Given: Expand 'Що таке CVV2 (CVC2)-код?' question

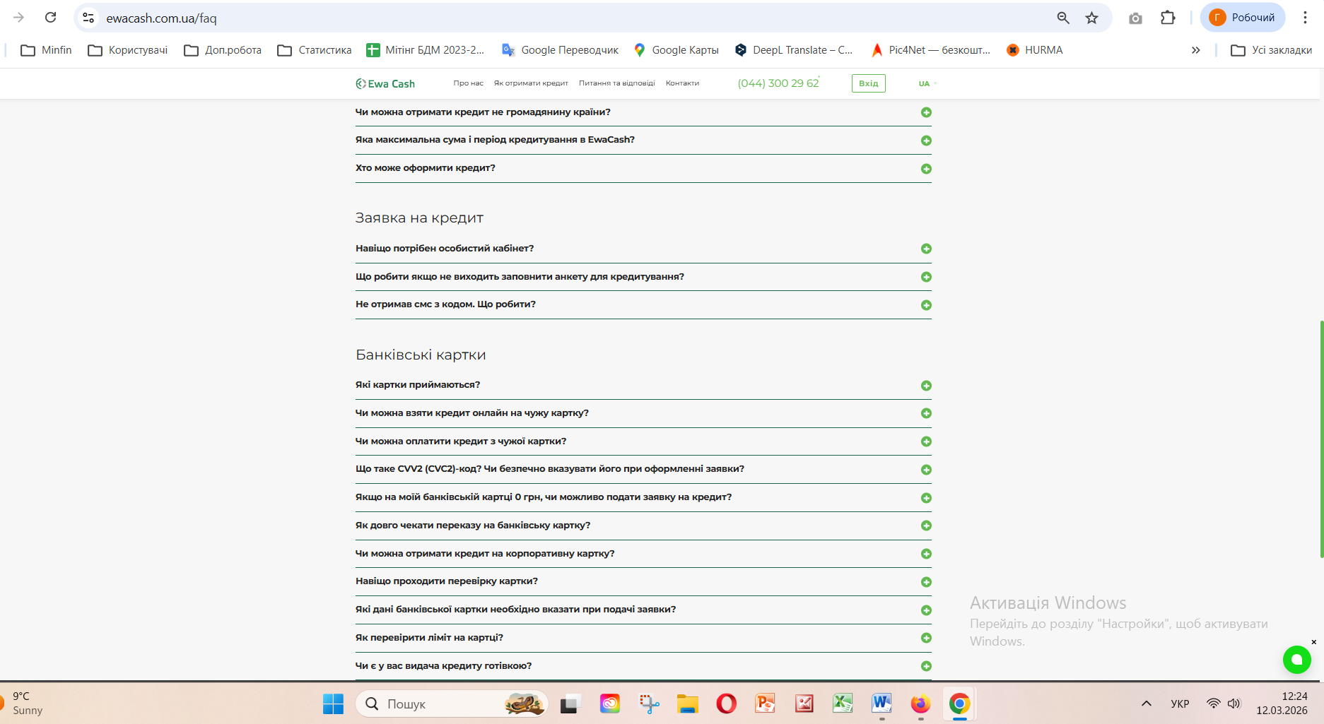Looking at the screenshot, I should click(643, 469).
